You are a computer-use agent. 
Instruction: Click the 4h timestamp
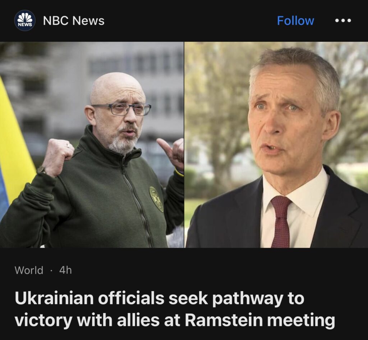[x=65, y=270]
